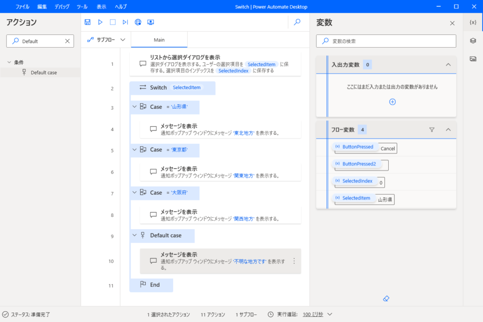Select the ButtonPressed2 variable
Image resolution: width=483 pixels, height=322 pixels.
click(x=358, y=164)
